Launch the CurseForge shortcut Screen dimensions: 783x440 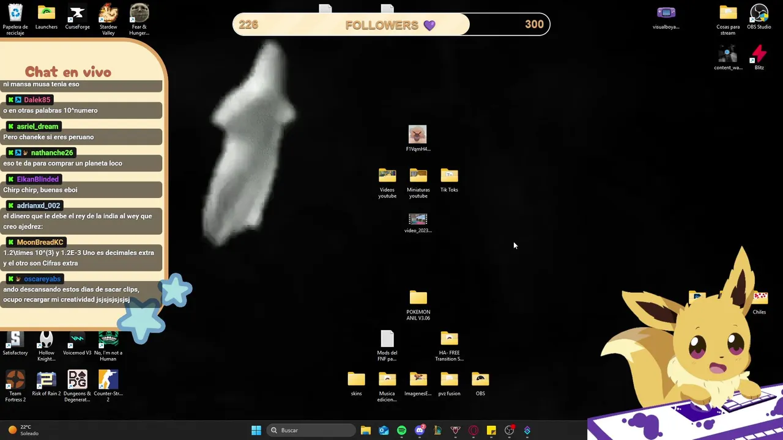pyautogui.click(x=77, y=17)
